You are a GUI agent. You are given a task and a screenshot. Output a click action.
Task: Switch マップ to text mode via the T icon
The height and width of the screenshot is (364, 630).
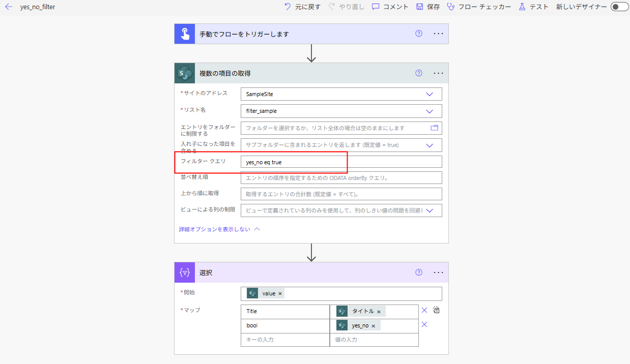coord(436,309)
